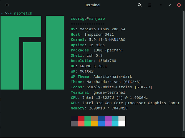Click the dark blue palette block, top row
This screenshot has width=185, height=138.
[x=101, y=118]
